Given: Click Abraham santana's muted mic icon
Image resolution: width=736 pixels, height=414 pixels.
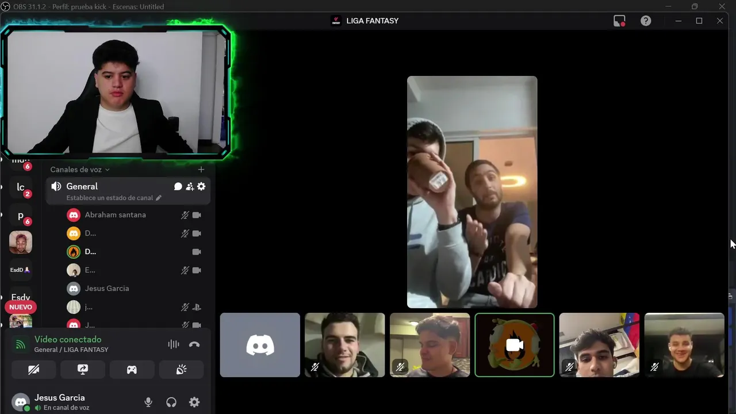Looking at the screenshot, I should (x=185, y=215).
